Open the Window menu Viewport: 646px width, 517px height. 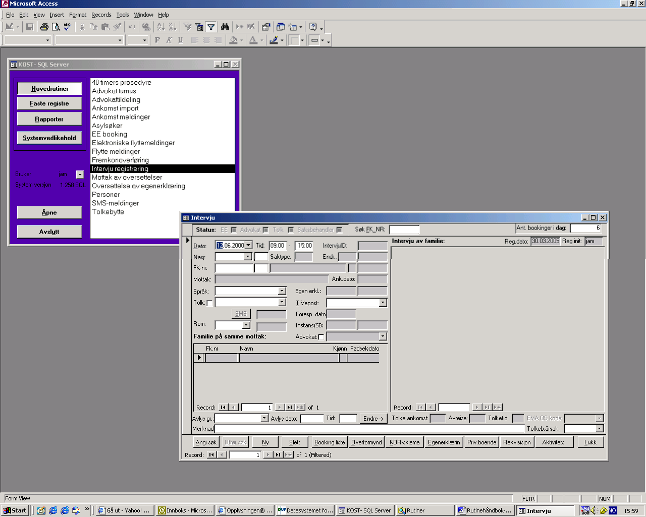143,15
